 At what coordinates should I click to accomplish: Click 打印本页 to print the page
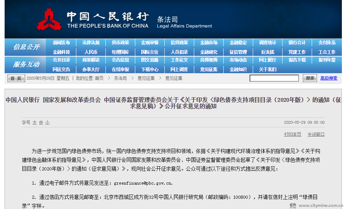[x=293, y=134]
